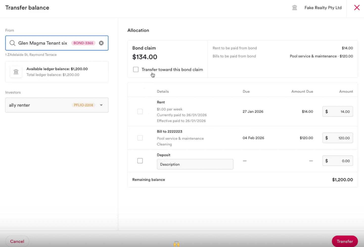Click '$1.00 per week' rent text
The width and height of the screenshot is (364, 247).
[169, 109]
